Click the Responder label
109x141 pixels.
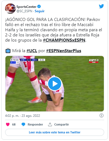35,124
